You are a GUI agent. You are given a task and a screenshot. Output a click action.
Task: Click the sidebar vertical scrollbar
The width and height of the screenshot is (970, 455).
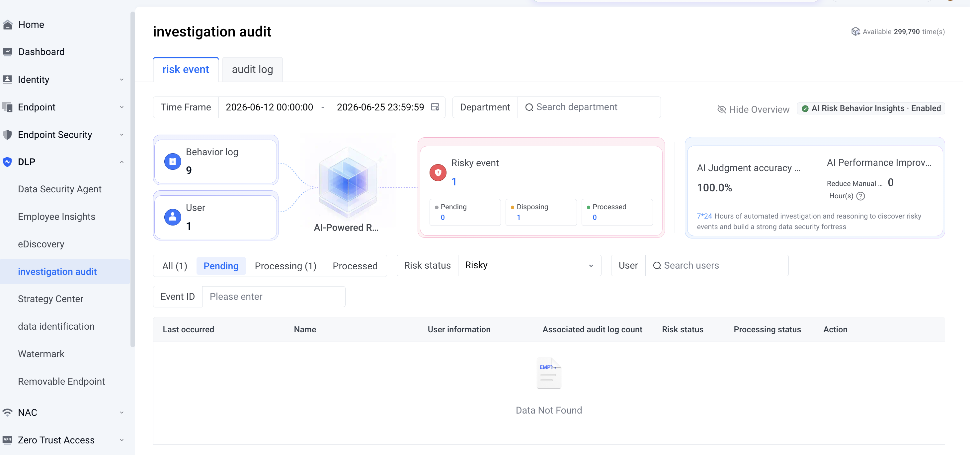(x=132, y=180)
